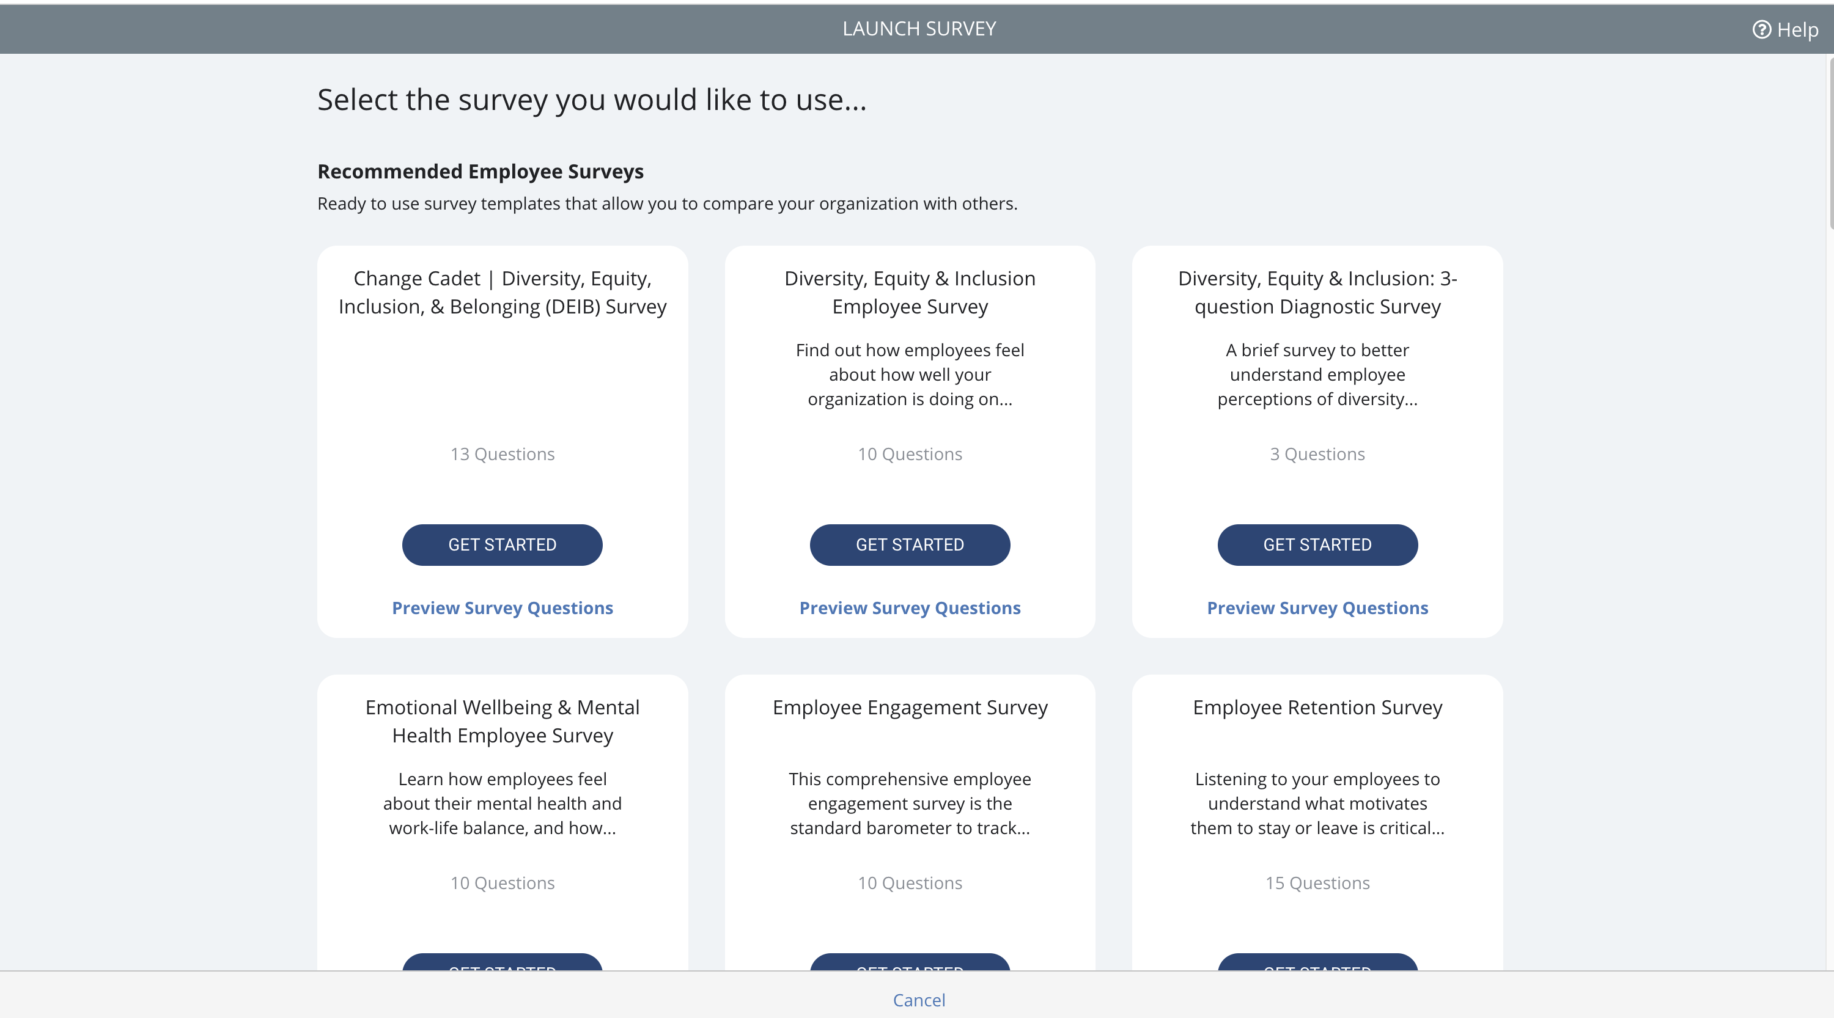
Task: Select the Employee Engagement Survey card title
Action: [910, 707]
